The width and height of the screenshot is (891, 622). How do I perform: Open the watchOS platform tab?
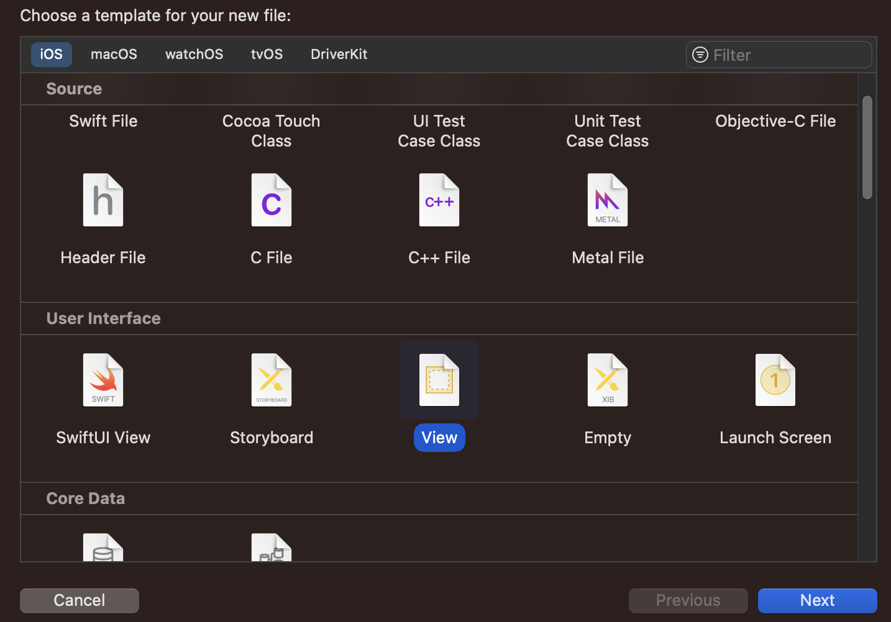click(x=194, y=54)
